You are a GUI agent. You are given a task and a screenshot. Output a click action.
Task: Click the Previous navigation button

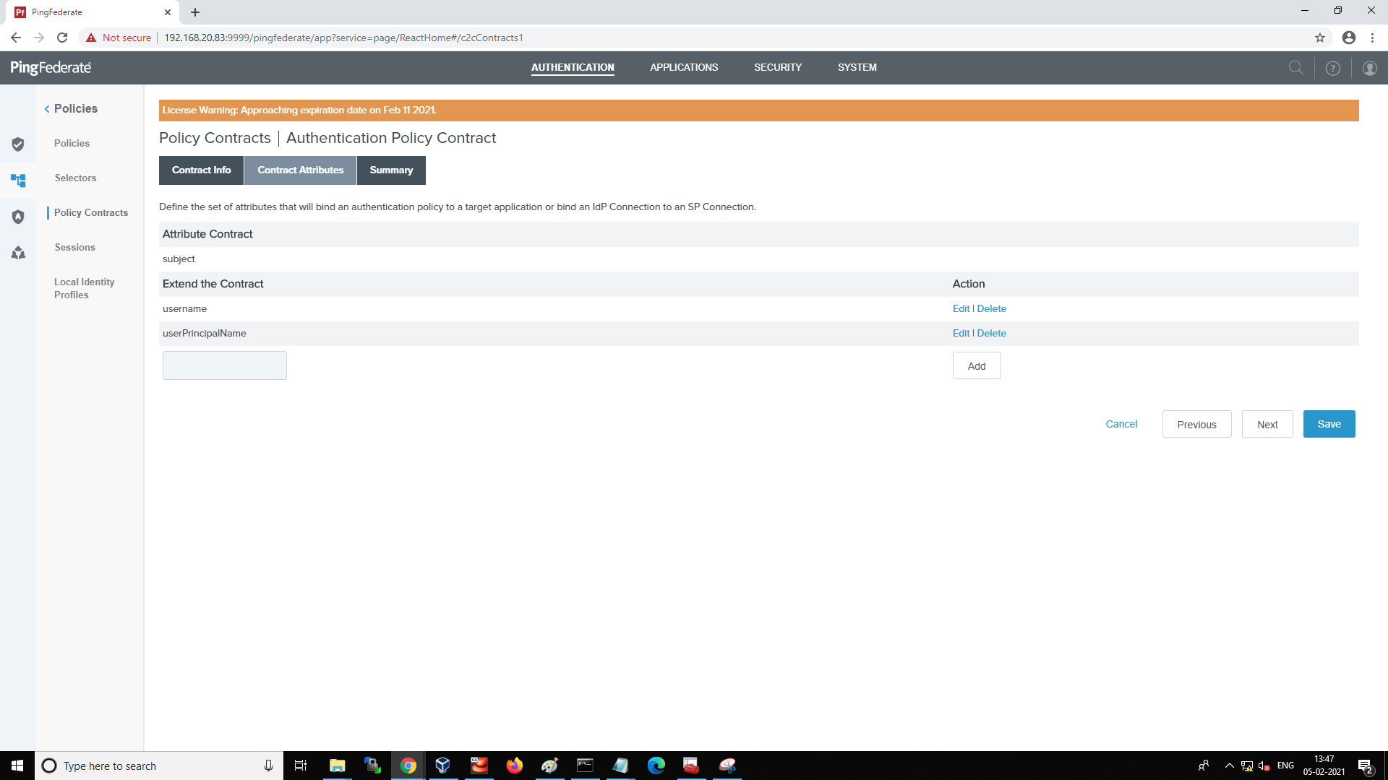tap(1196, 424)
